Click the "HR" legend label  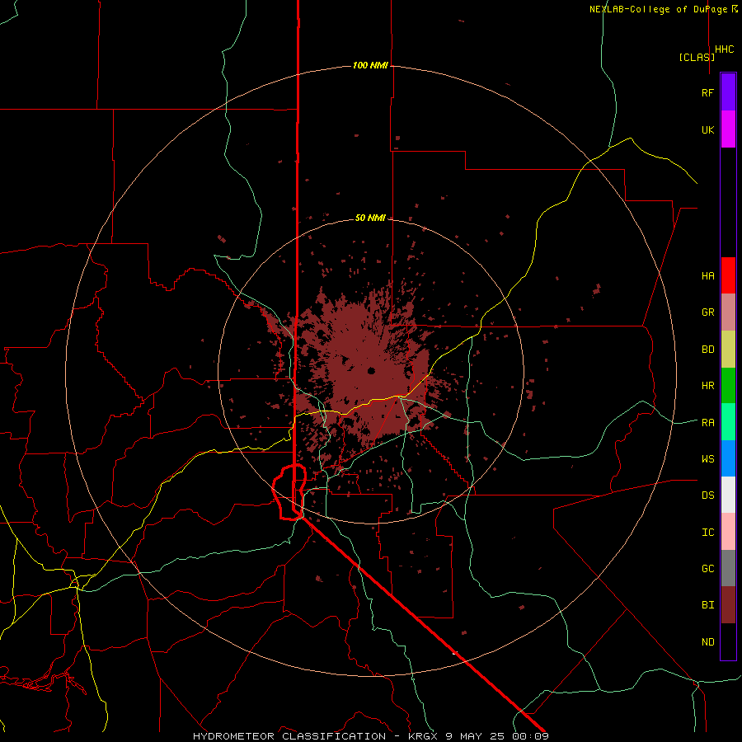708,386
